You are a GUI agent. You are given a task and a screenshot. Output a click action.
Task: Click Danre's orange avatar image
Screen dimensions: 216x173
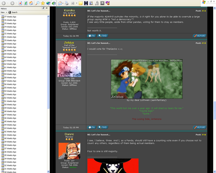[x=69, y=151]
